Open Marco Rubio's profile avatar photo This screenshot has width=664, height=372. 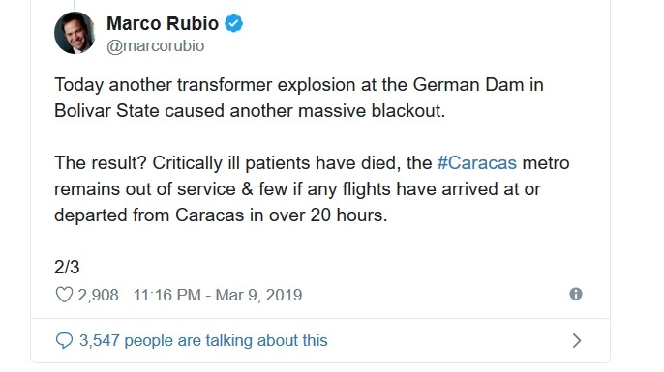point(75,33)
